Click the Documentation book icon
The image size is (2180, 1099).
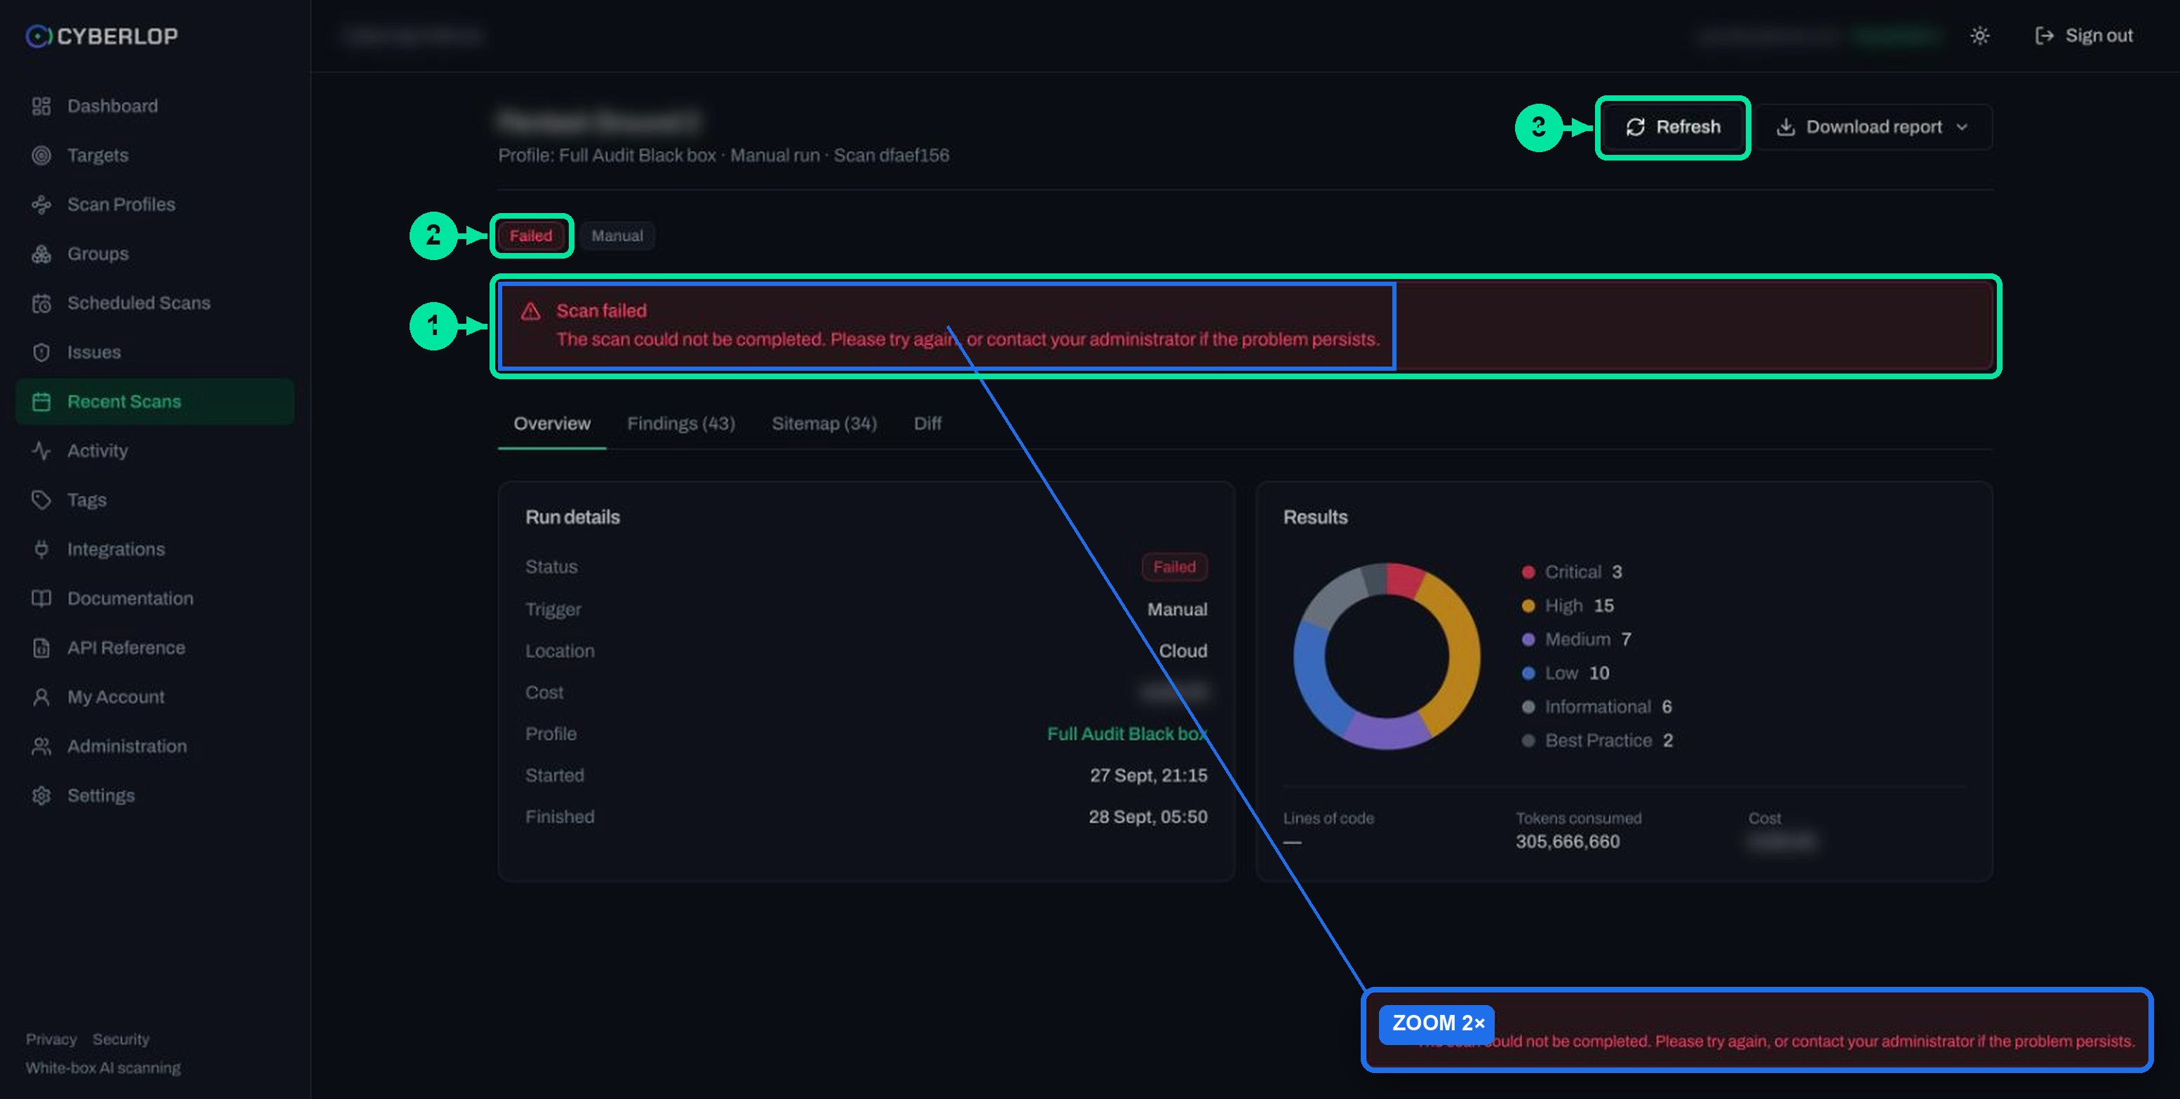[41, 599]
